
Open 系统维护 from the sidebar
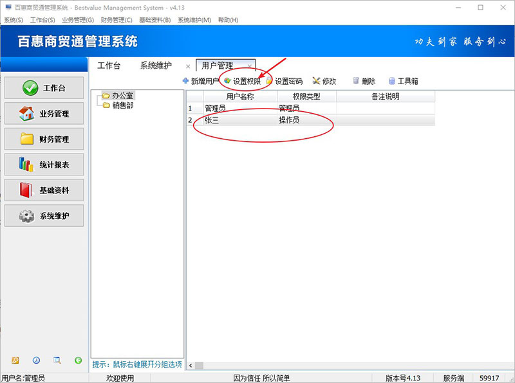pos(44,216)
